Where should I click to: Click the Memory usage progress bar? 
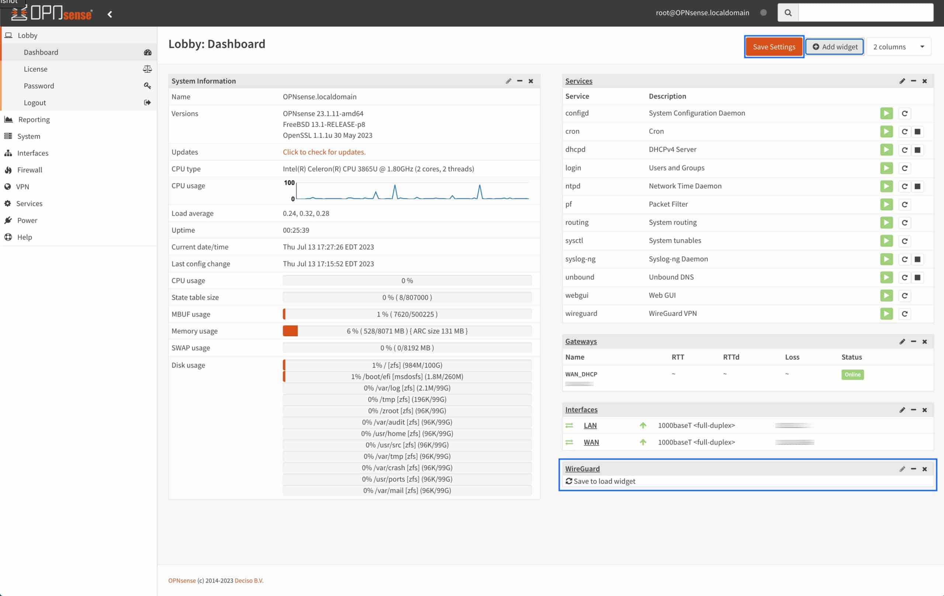point(407,331)
